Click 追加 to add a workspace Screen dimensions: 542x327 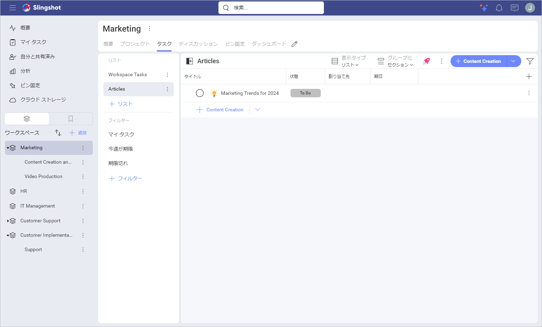tap(78, 133)
